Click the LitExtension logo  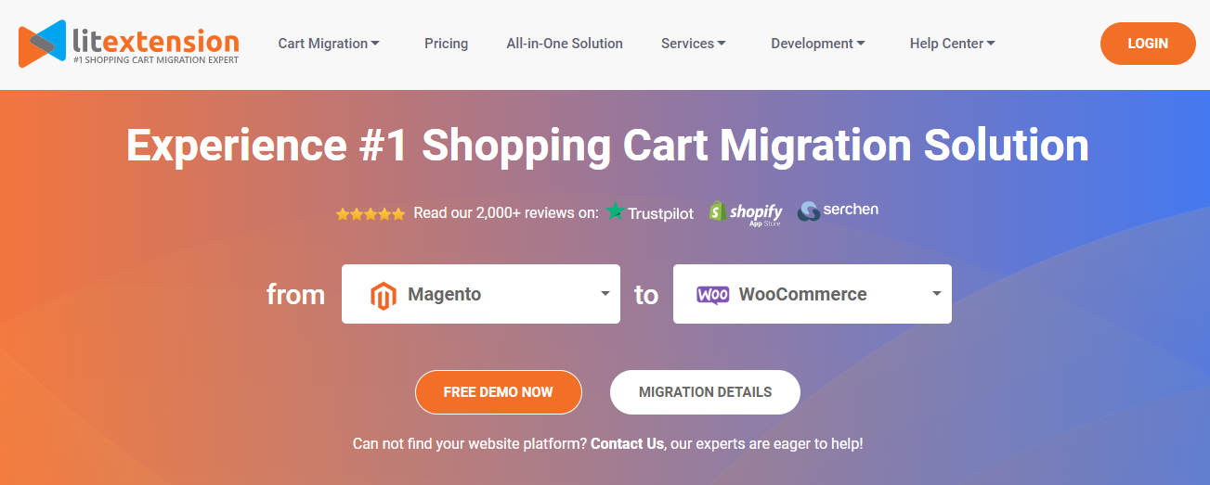tap(128, 44)
